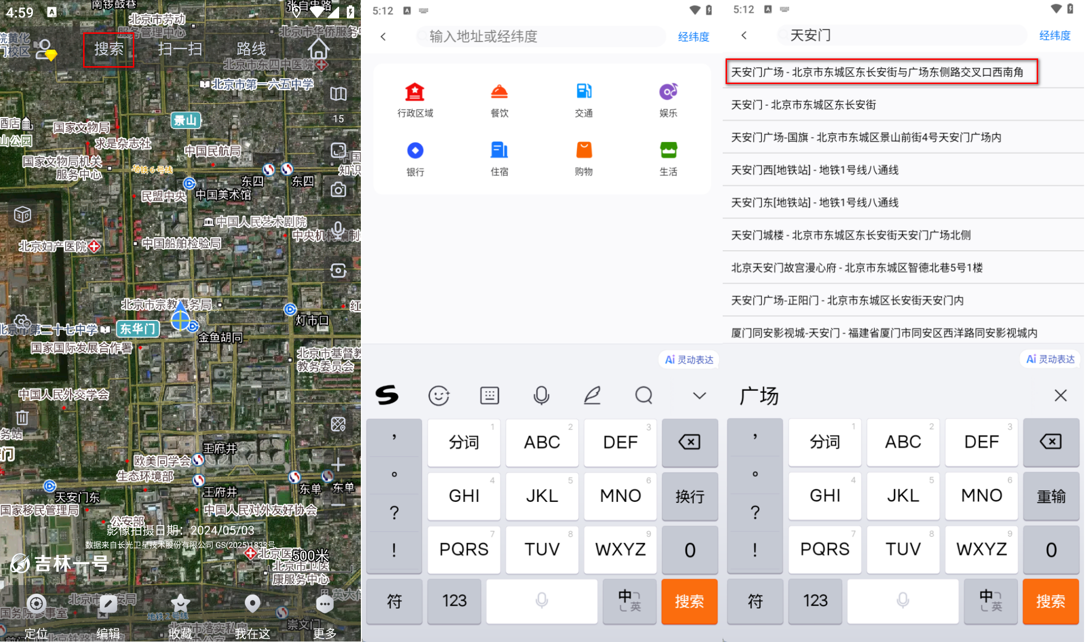This screenshot has height=642, width=1085.
Task: Select the 住宿 lodging category
Action: 500,159
